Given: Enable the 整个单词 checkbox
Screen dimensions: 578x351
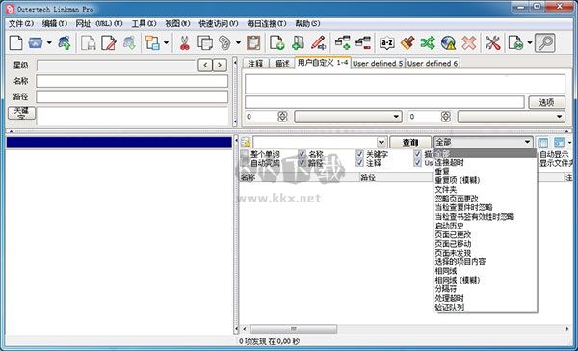Looking at the screenshot, I should [x=245, y=154].
